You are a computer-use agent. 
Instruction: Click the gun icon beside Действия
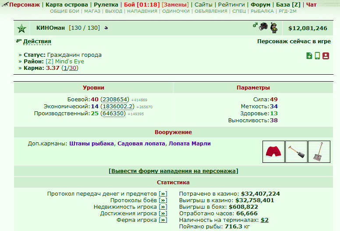(x=19, y=41)
